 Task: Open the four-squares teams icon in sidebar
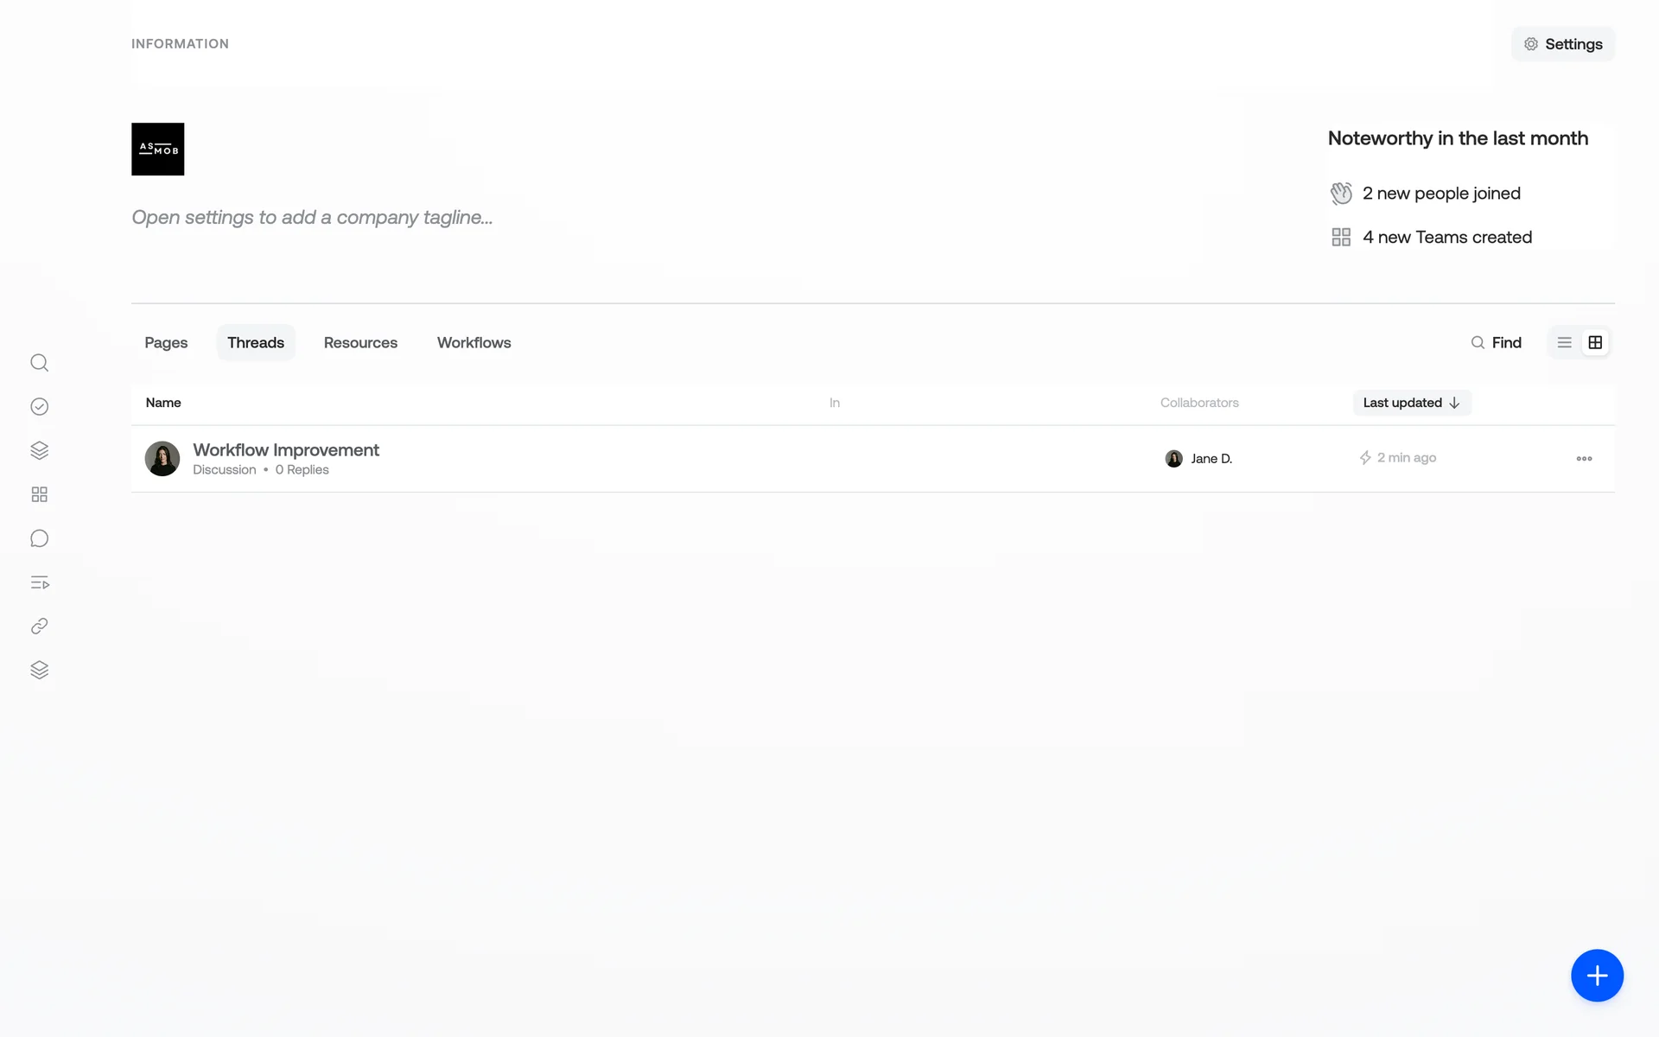pyautogui.click(x=39, y=494)
